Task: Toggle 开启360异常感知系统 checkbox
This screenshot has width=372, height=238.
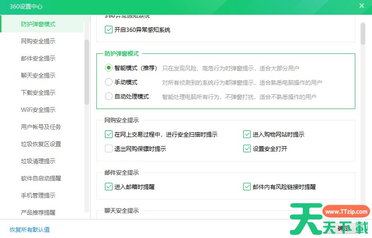Action: pos(108,30)
